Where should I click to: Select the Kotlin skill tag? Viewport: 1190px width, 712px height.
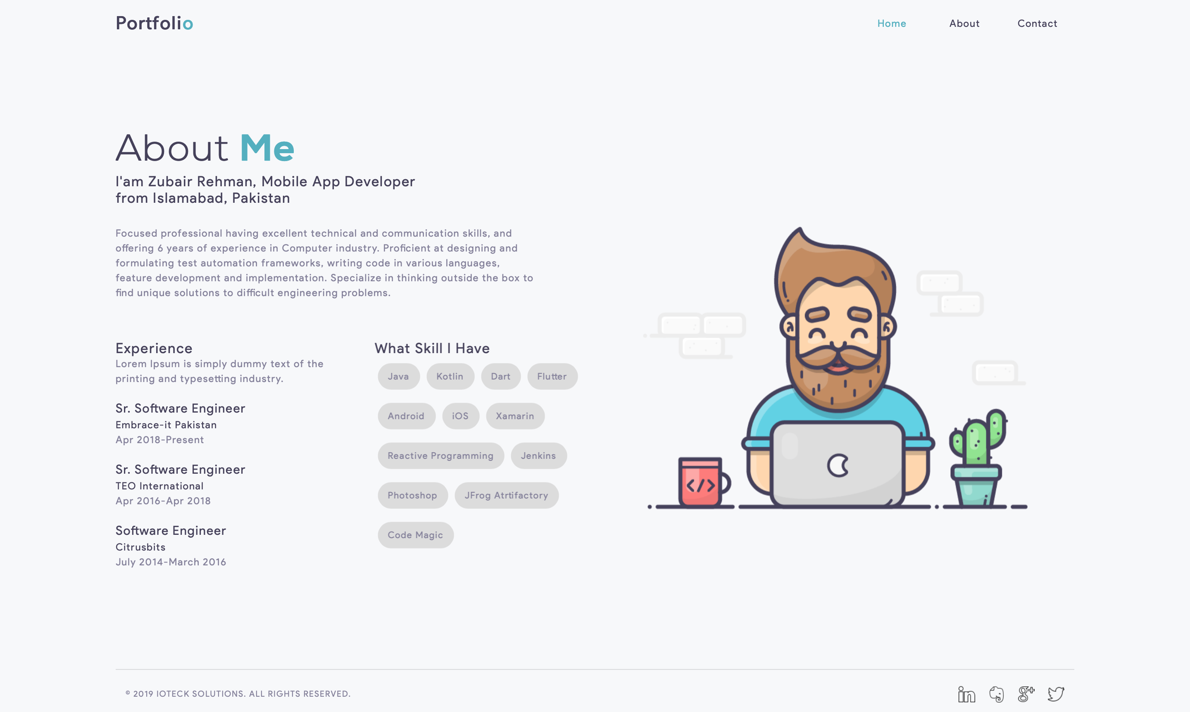coord(448,376)
